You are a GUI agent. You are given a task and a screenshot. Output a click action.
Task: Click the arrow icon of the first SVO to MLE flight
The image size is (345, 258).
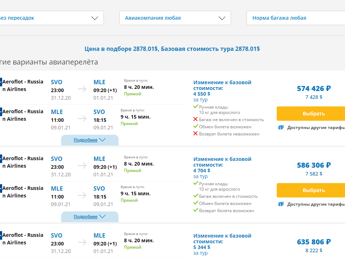coord(82,89)
